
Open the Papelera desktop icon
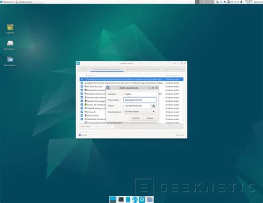pyautogui.click(x=10, y=27)
